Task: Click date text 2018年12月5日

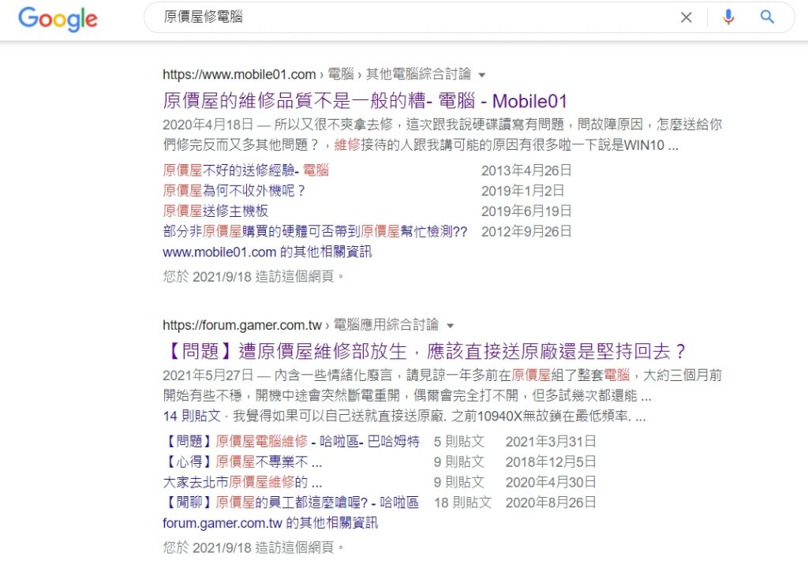Action: tap(550, 462)
